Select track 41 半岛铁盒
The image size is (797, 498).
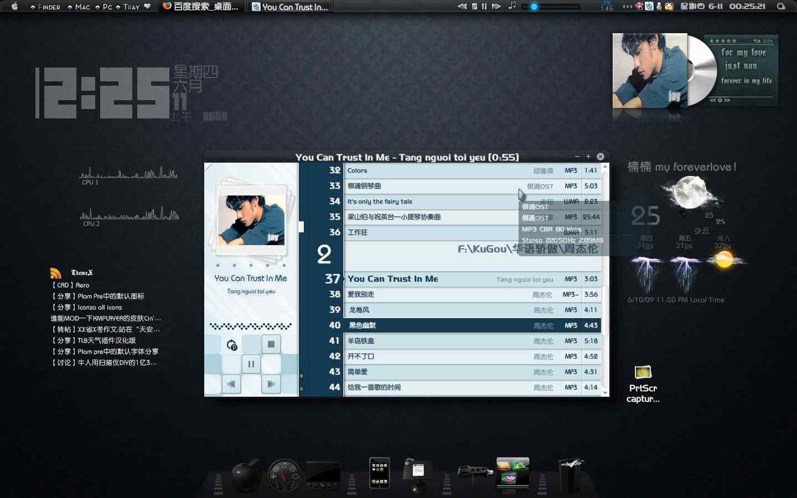(x=473, y=341)
